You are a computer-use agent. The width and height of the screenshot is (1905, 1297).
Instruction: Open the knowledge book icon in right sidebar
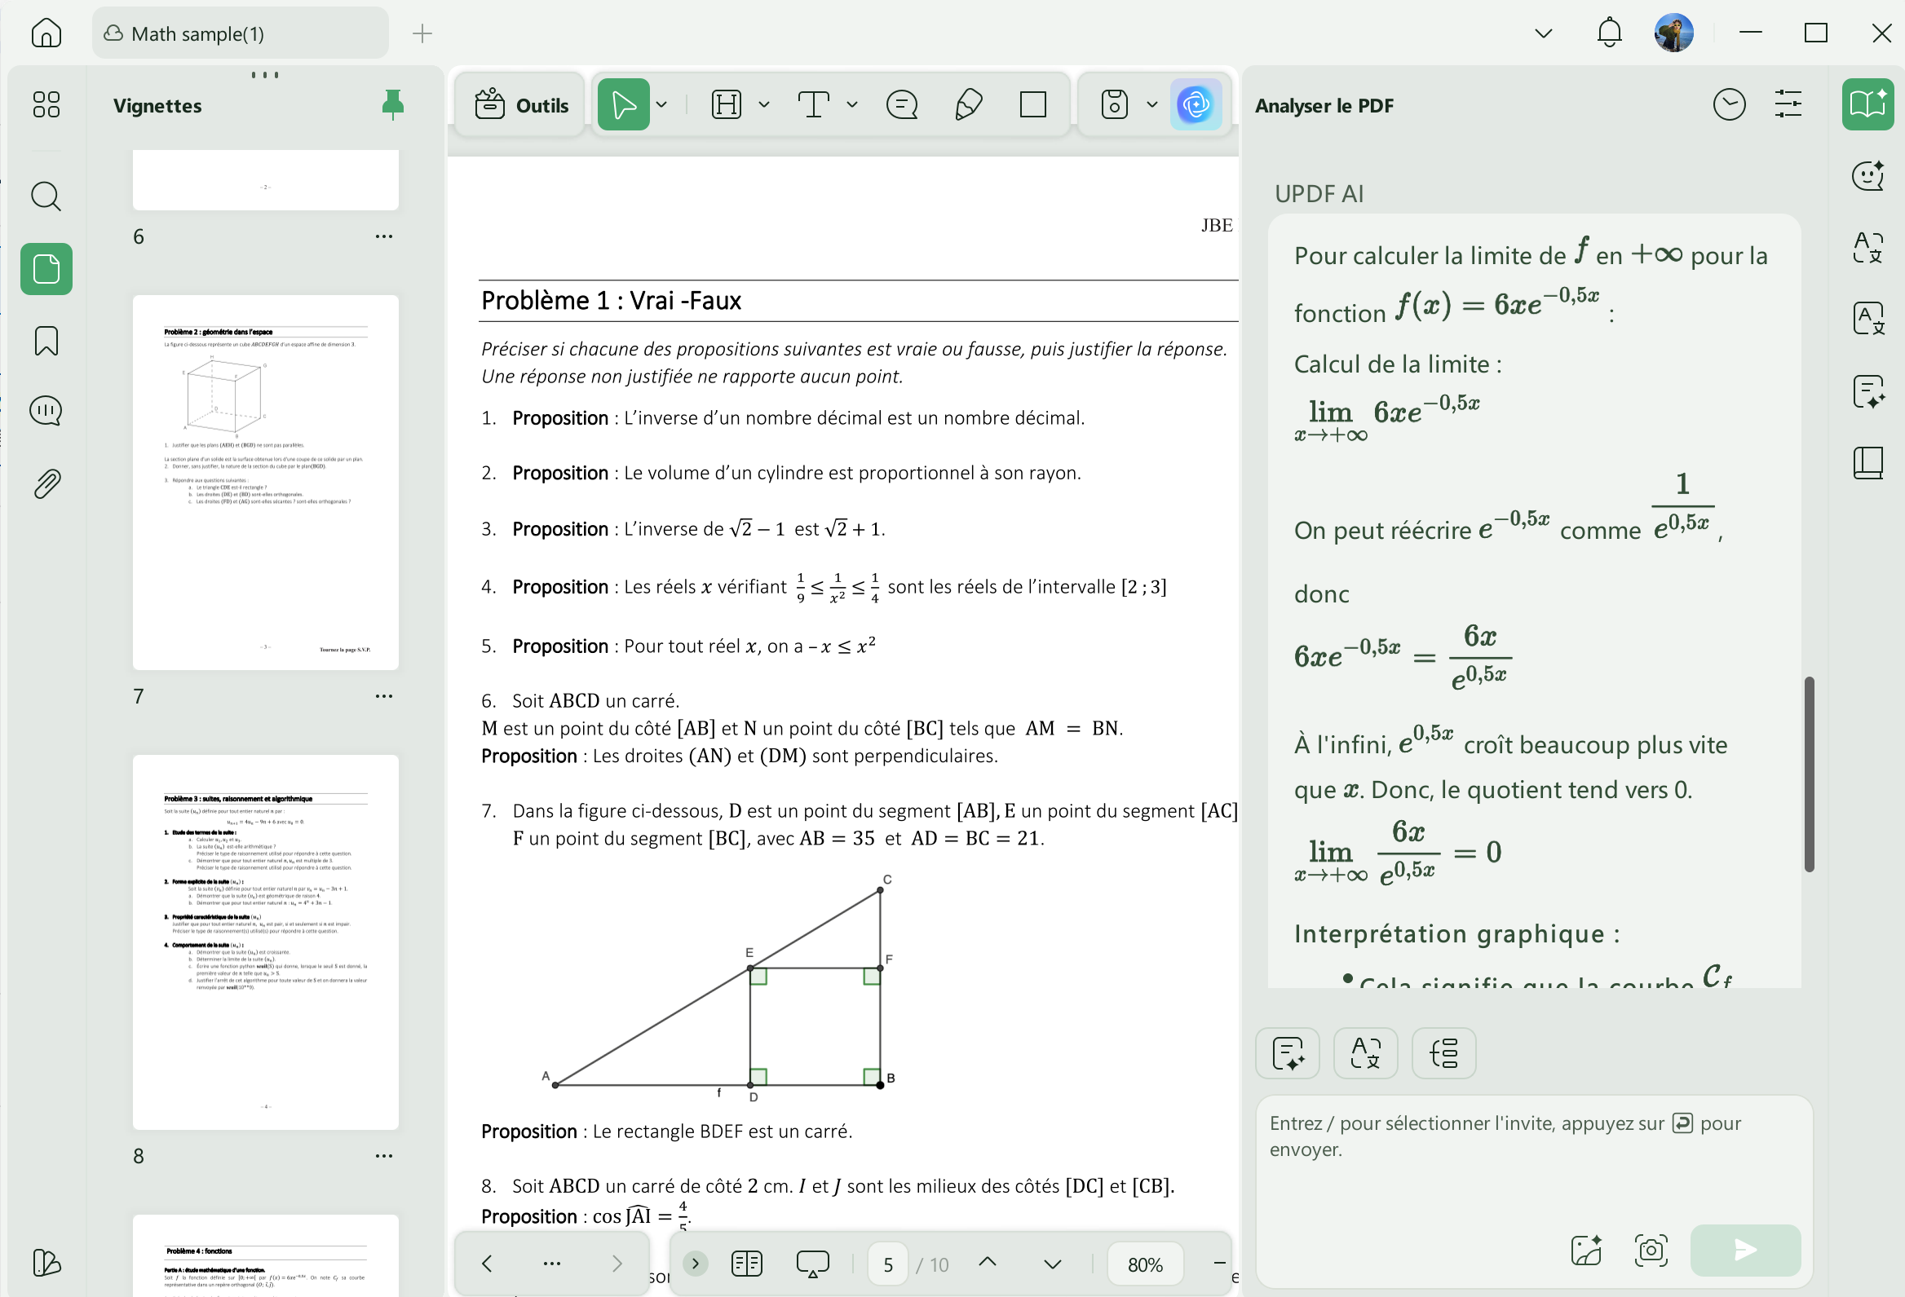pos(1868,462)
